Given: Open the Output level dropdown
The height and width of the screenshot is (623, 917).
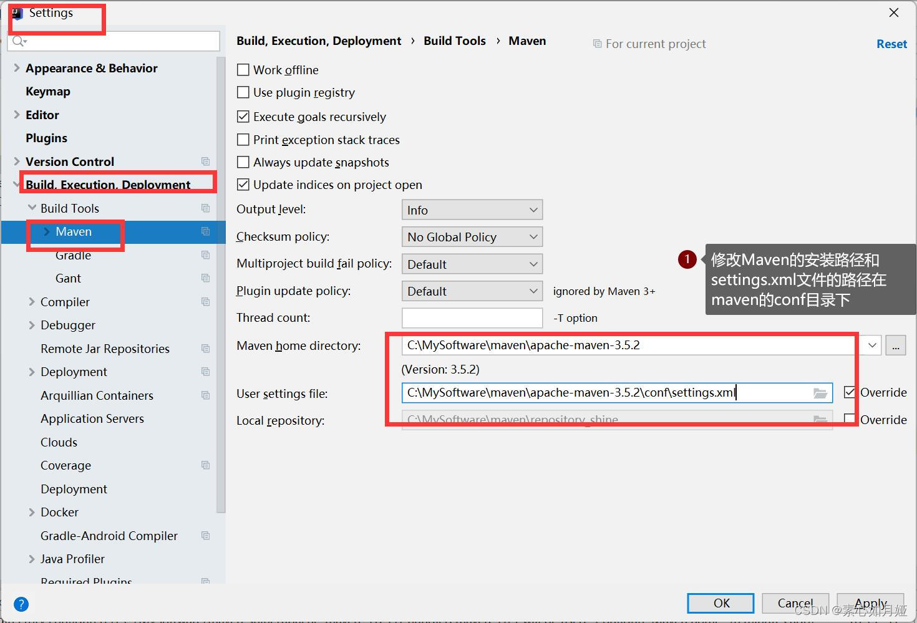Looking at the screenshot, I should coord(472,210).
